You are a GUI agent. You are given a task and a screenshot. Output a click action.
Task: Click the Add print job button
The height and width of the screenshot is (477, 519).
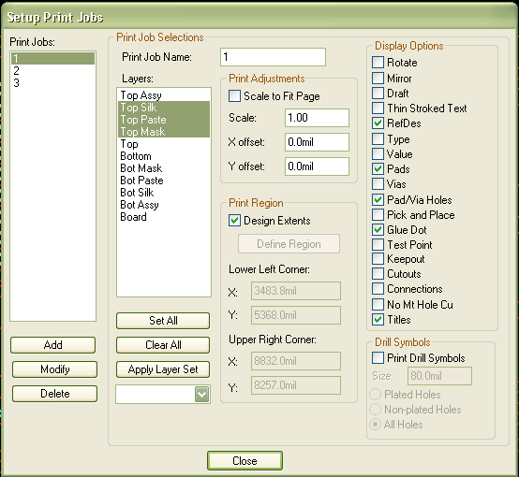coord(53,345)
